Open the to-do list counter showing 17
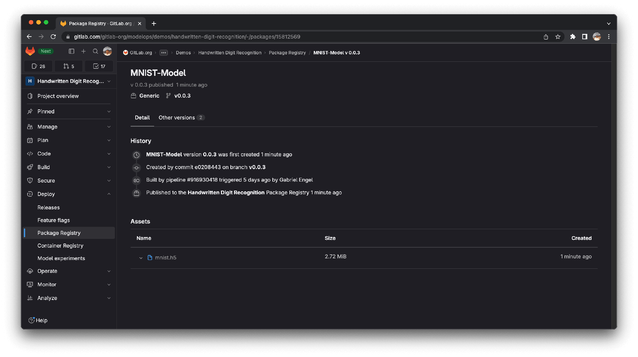The width and height of the screenshot is (638, 357). pos(99,66)
